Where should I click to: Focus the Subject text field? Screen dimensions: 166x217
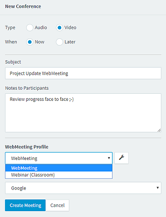83,73
